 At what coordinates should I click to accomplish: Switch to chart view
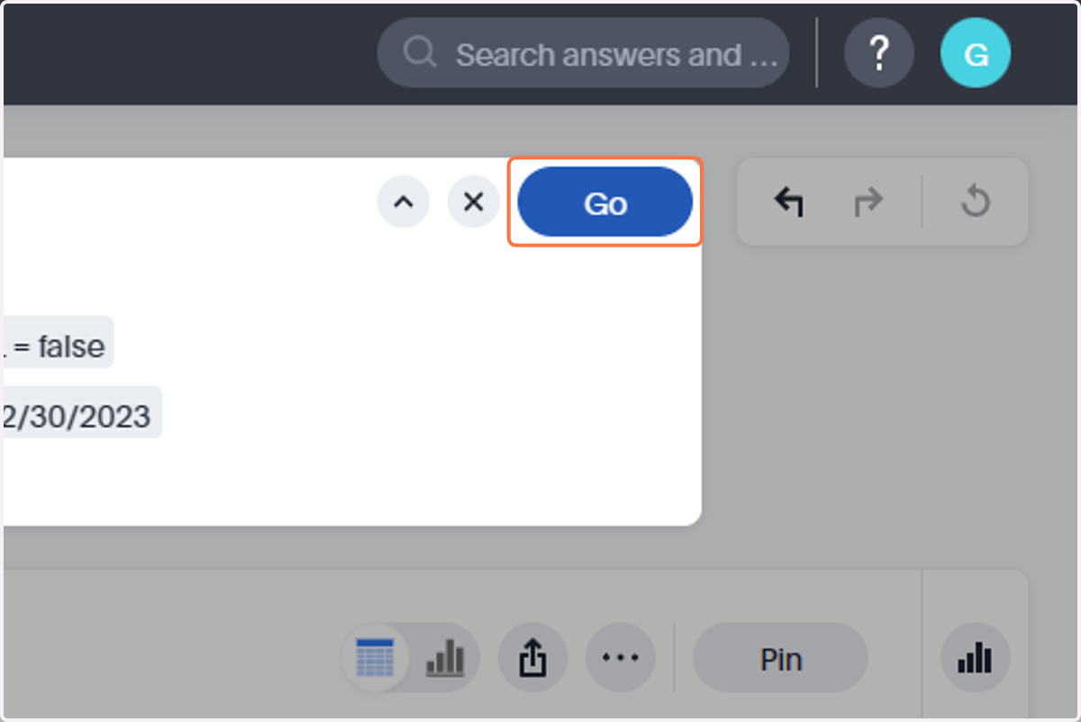[x=445, y=658]
